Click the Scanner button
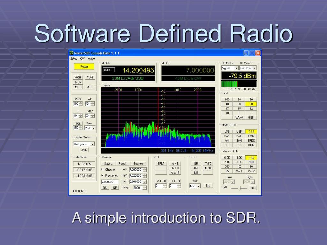 139,164
